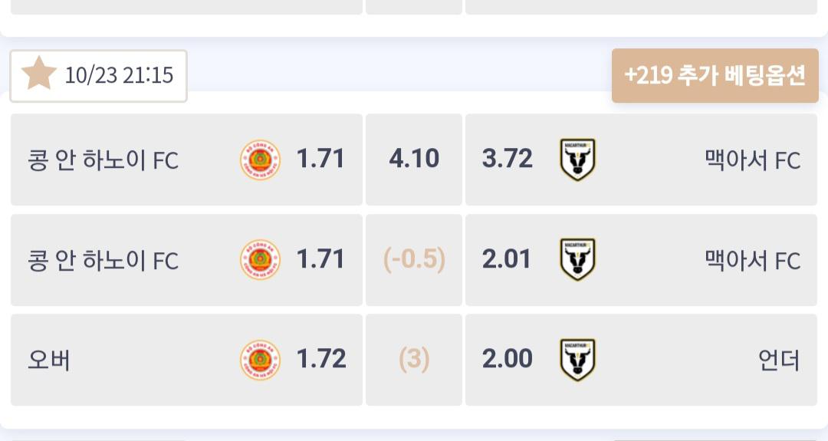This screenshot has width=828, height=441.
Task: Click the (3) total goals line cell
Action: point(414,360)
